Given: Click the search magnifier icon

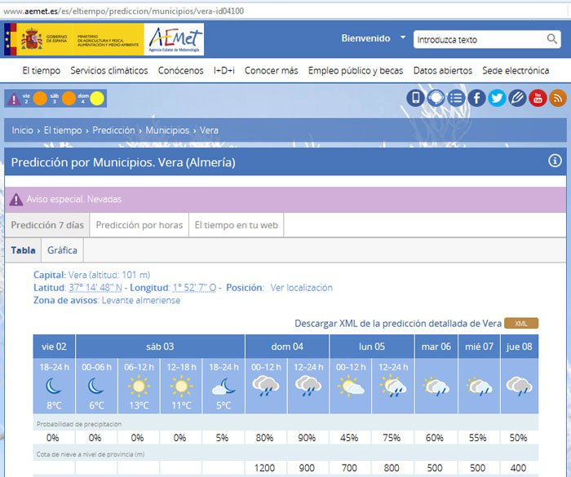Looking at the screenshot, I should 552,39.
